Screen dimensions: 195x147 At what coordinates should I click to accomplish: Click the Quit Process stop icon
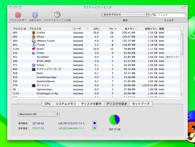coord(18,15)
